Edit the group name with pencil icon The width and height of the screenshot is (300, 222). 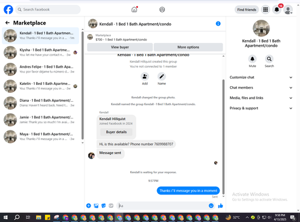click(161, 77)
